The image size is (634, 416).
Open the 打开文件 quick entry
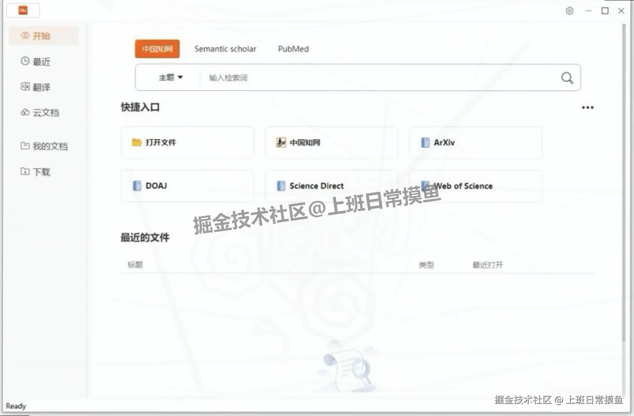tap(187, 142)
